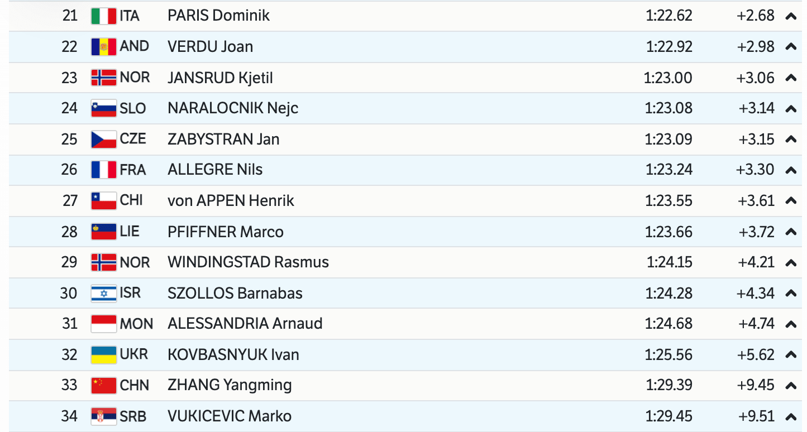This screenshot has height=432, width=807.
Task: Toggle chevron for ALLEGRE Nils row
Action: (791, 170)
